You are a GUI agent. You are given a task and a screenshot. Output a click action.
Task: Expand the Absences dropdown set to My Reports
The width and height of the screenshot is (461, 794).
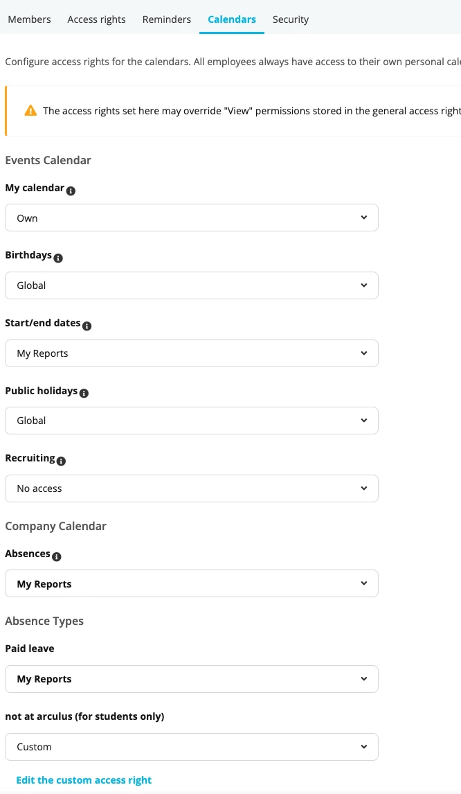[x=192, y=584]
